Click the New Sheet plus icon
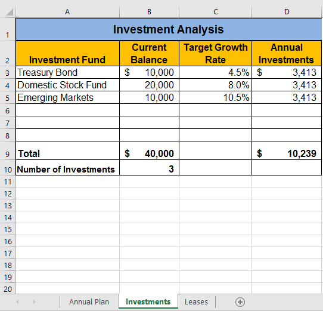Image resolution: width=323 pixels, height=311 pixels. 240,302
